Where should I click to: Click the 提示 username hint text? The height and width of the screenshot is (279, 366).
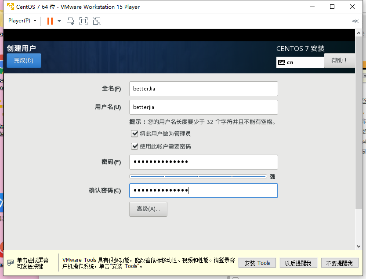pyautogui.click(x=203, y=122)
